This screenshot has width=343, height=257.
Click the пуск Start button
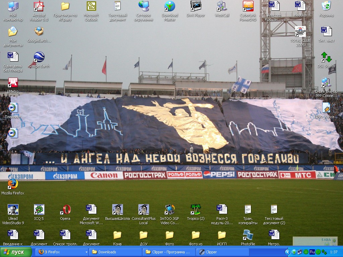pos(16,252)
